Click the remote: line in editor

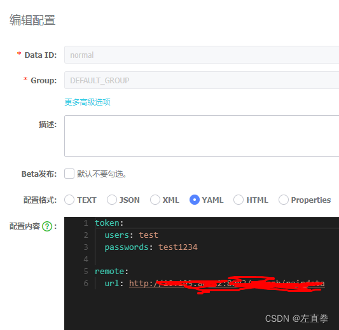(x=111, y=272)
